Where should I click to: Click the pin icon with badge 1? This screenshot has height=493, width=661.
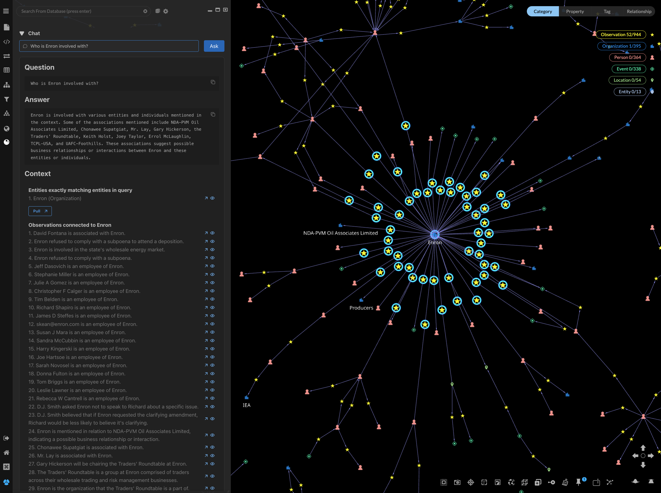[579, 482]
